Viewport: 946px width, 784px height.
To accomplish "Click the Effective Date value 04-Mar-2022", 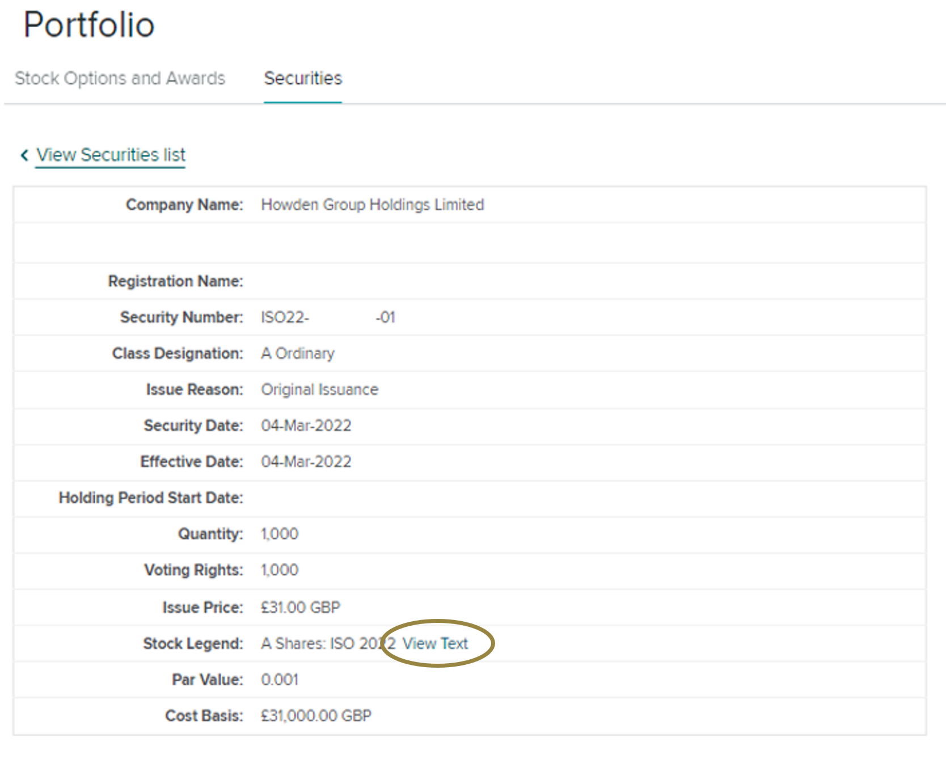I will coord(306,462).
